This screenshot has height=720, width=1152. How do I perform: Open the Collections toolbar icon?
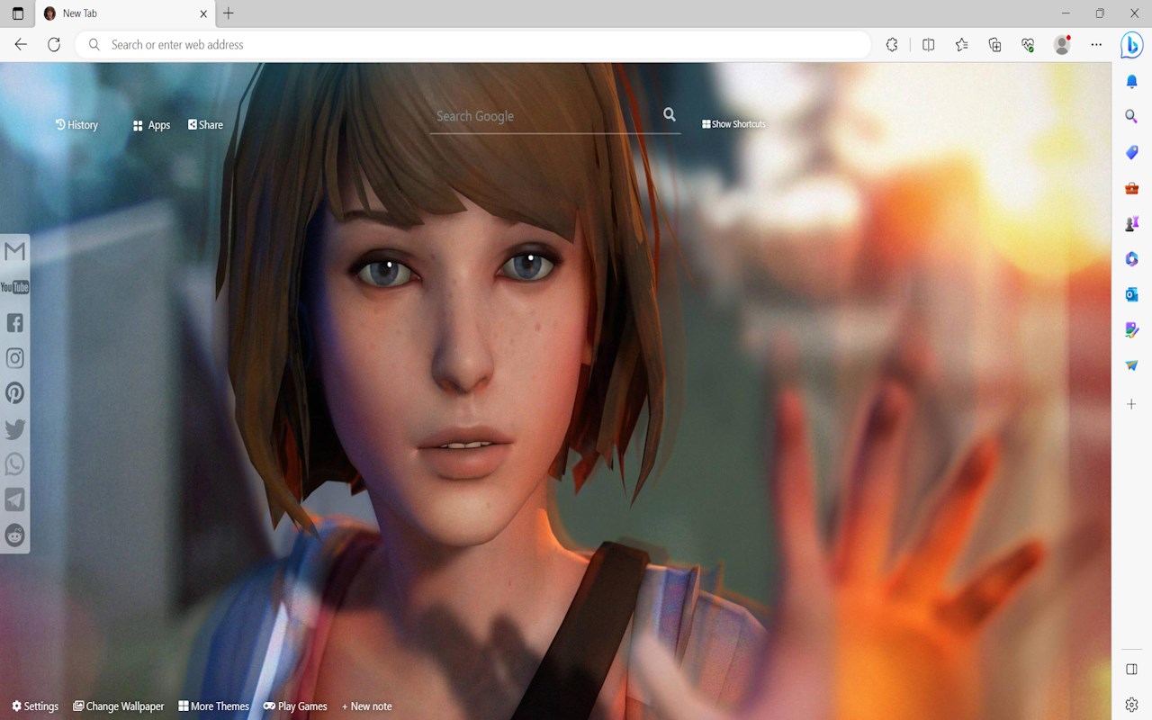(x=995, y=45)
